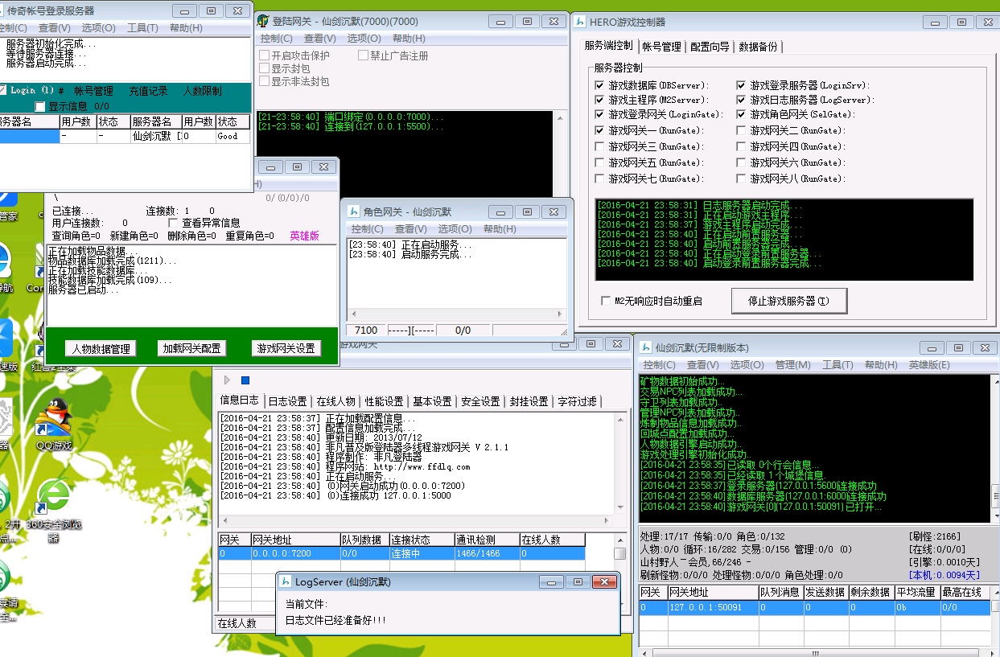Toggle 游戏数据库 (DBServer) checkbox
The height and width of the screenshot is (657, 1000).
[x=599, y=84]
